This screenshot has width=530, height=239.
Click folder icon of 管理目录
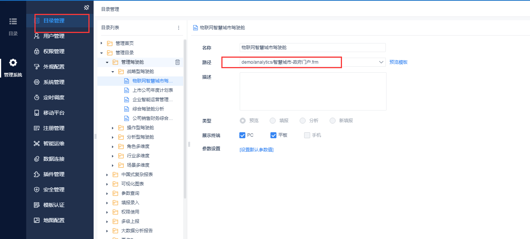pos(109,53)
